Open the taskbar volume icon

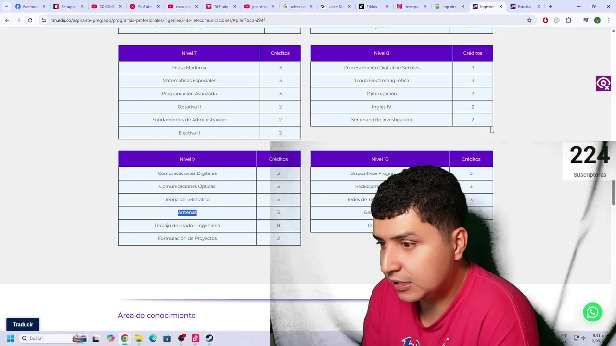(x=583, y=338)
